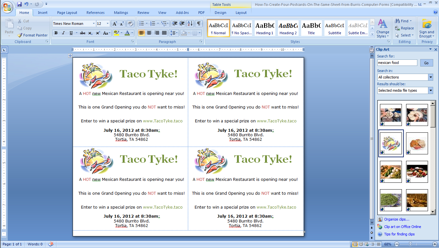This screenshot has width=439, height=248.
Task: Expand Results should be dropdown
Action: click(430, 90)
